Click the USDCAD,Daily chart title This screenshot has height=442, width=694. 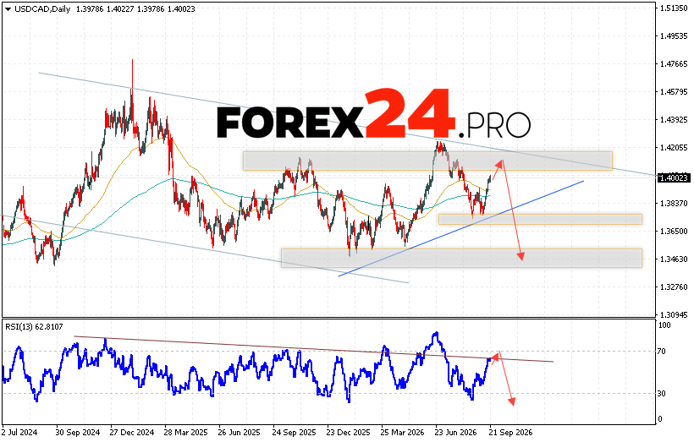tap(42, 8)
